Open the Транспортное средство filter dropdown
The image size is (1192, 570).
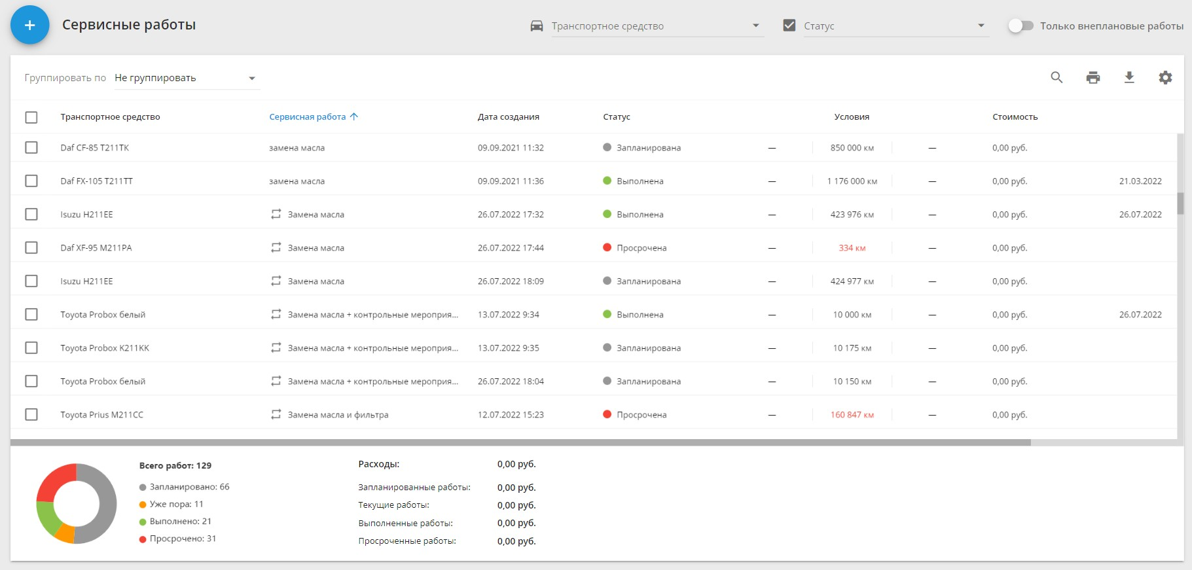click(x=657, y=26)
